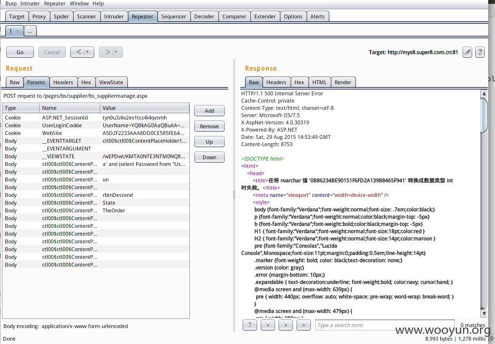Image resolution: width=495 pixels, height=344 pixels.
Task: Open new Repeater tab with ellipsis
Action: [30, 31]
